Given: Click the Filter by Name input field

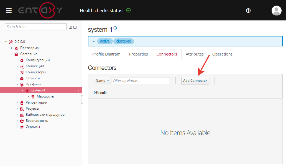Looking at the screenshot, I should click(141, 81).
